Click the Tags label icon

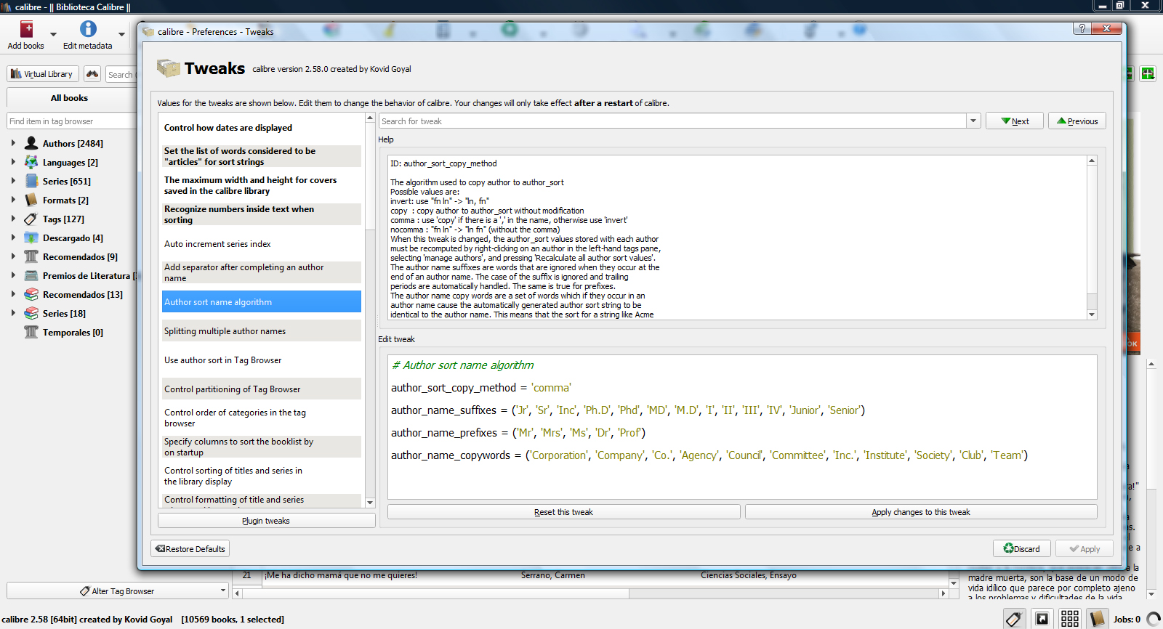(31, 219)
